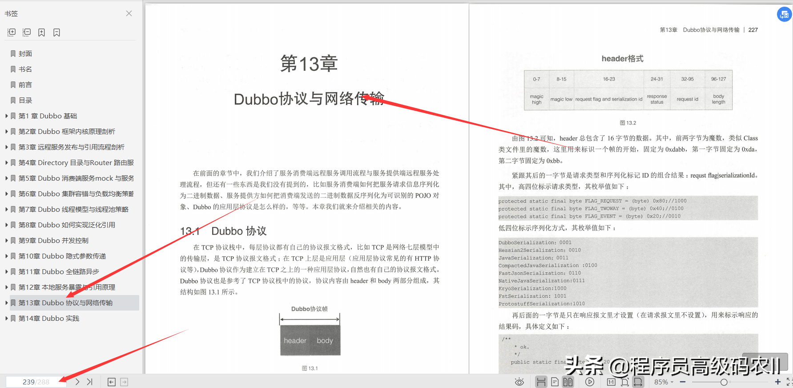Close the 书签 bookmarks panel
Viewport: 793px width, 388px height.
point(129,13)
